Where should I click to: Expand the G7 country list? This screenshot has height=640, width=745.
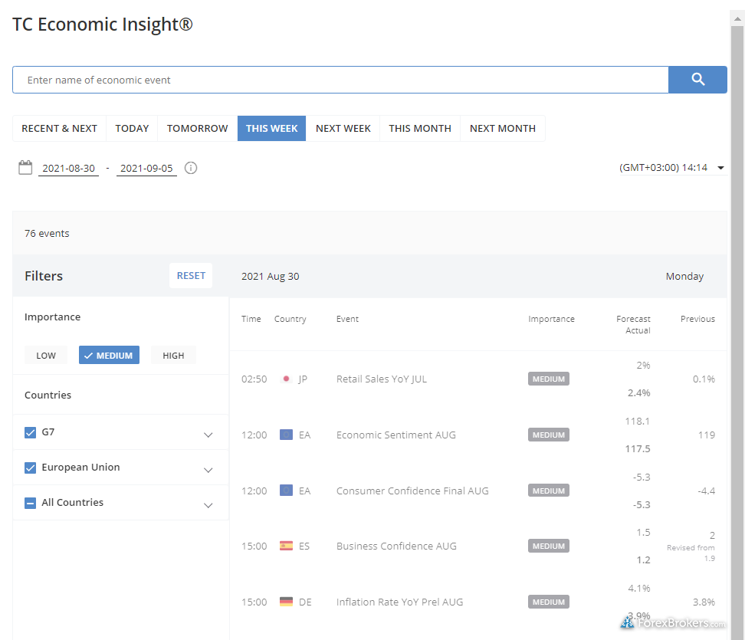208,435
